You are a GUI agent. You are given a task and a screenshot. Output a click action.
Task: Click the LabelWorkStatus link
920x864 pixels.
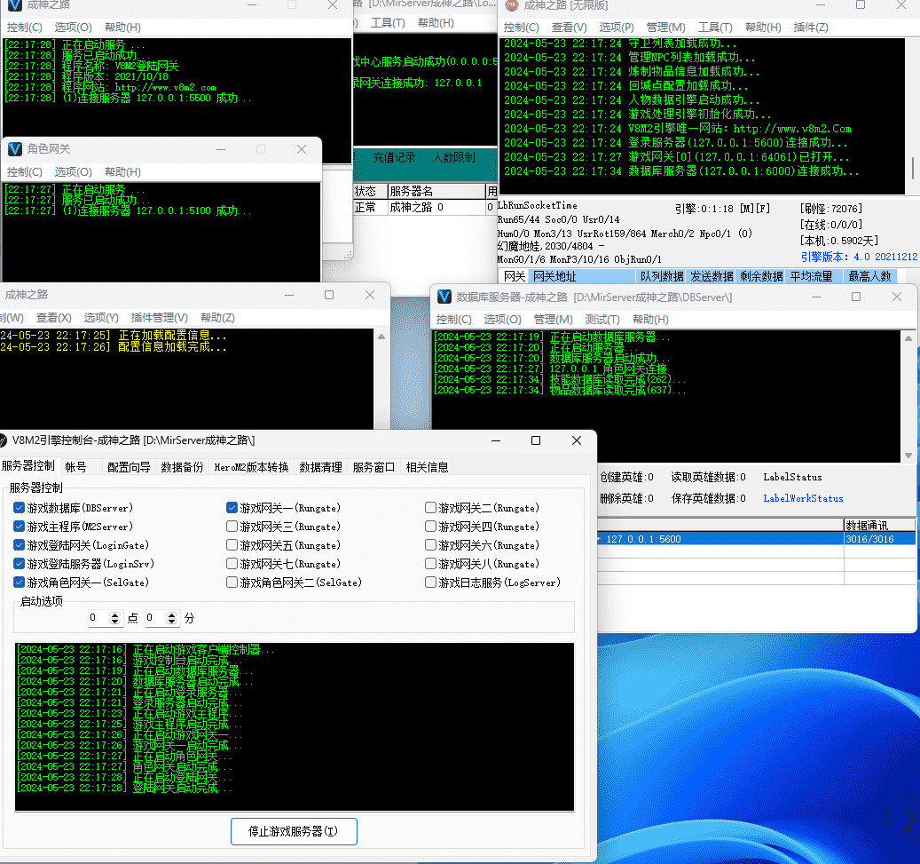coord(803,498)
